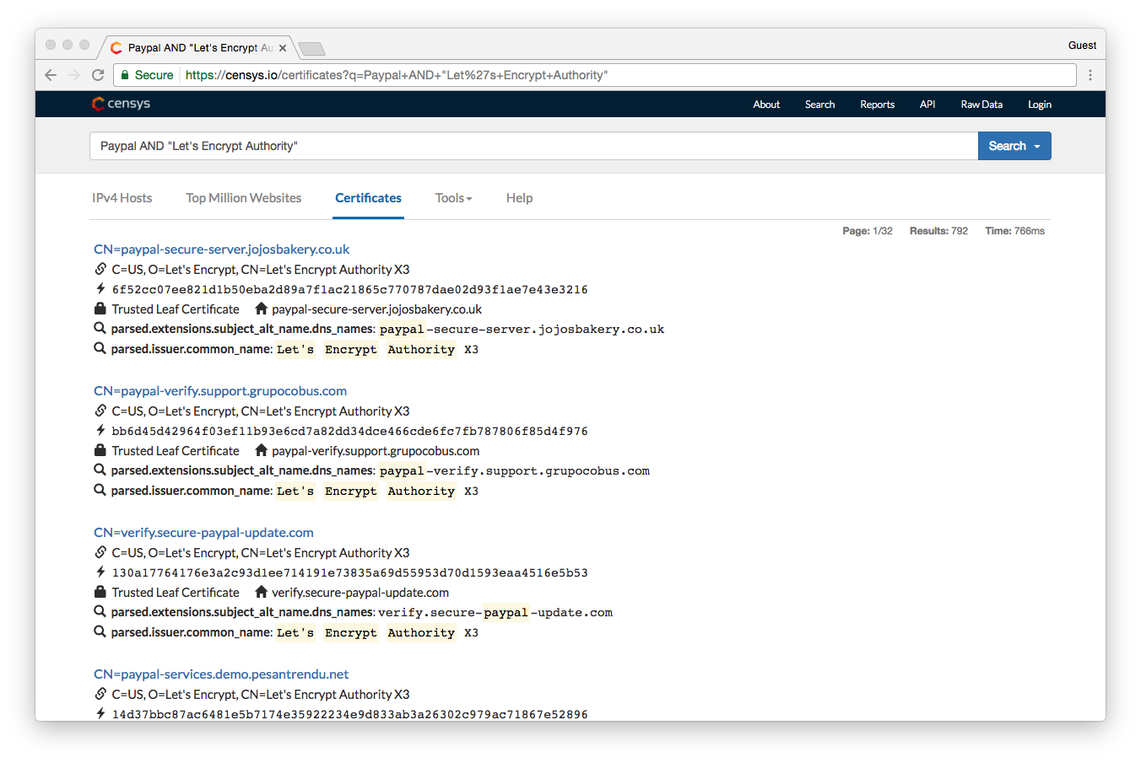This screenshot has height=763, width=1141.
Task: Click Trusted Leaf Certificate in grupocobus result
Action: pos(176,451)
